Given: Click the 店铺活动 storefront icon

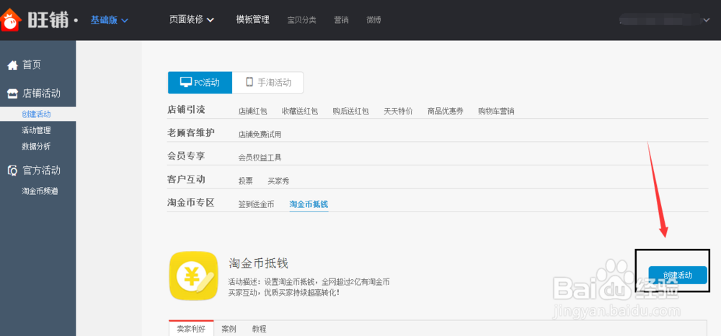Looking at the screenshot, I should pyautogui.click(x=13, y=94).
